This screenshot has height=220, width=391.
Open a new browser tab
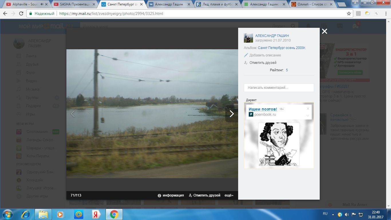(x=342, y=5)
